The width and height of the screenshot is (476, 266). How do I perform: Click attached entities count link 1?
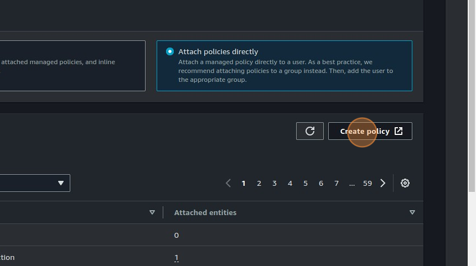177,258
